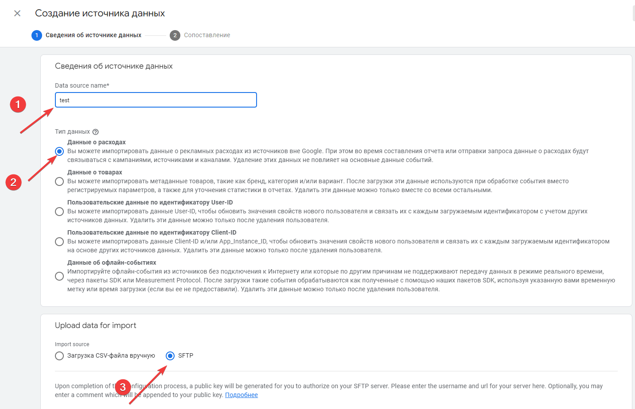Choose user data by User-ID option
Screen dimensions: 635x409
(x=59, y=212)
